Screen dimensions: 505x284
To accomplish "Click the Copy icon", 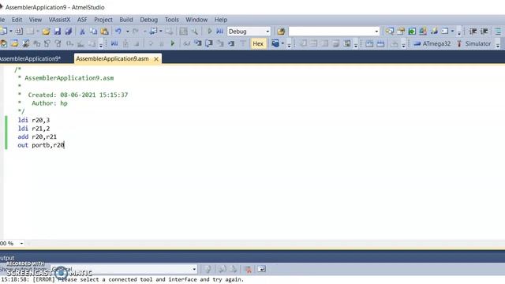I will coord(93,32).
